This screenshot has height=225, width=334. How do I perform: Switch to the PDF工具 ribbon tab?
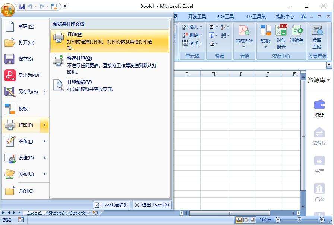(225, 17)
